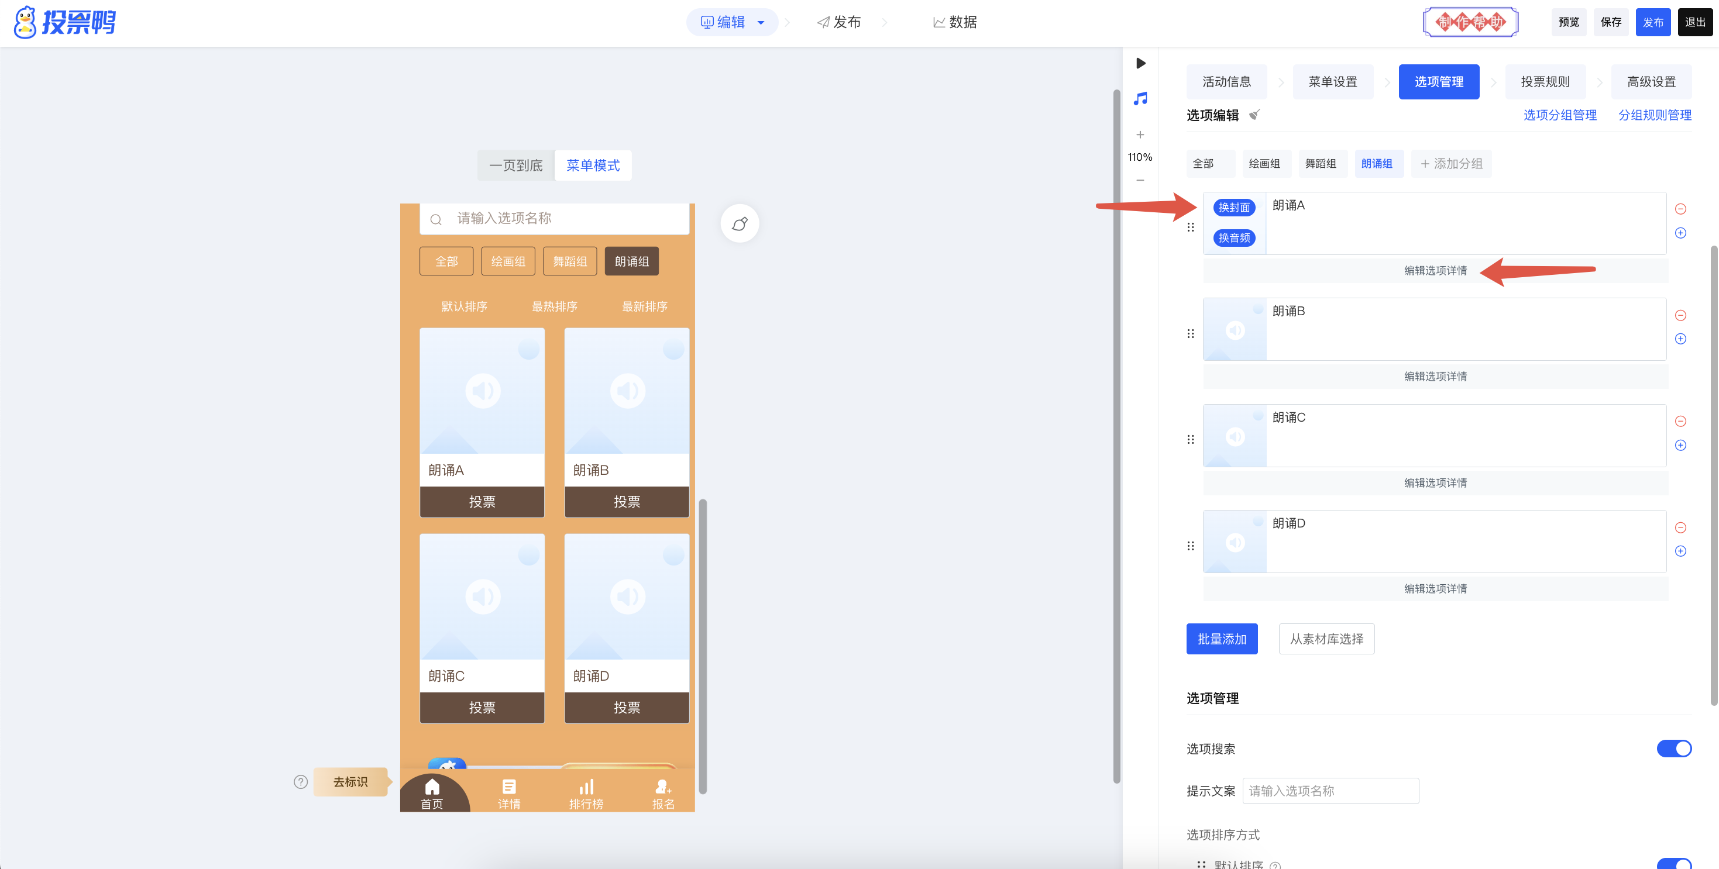Add an option below 朗诵C
This screenshot has width=1719, height=869.
point(1680,445)
